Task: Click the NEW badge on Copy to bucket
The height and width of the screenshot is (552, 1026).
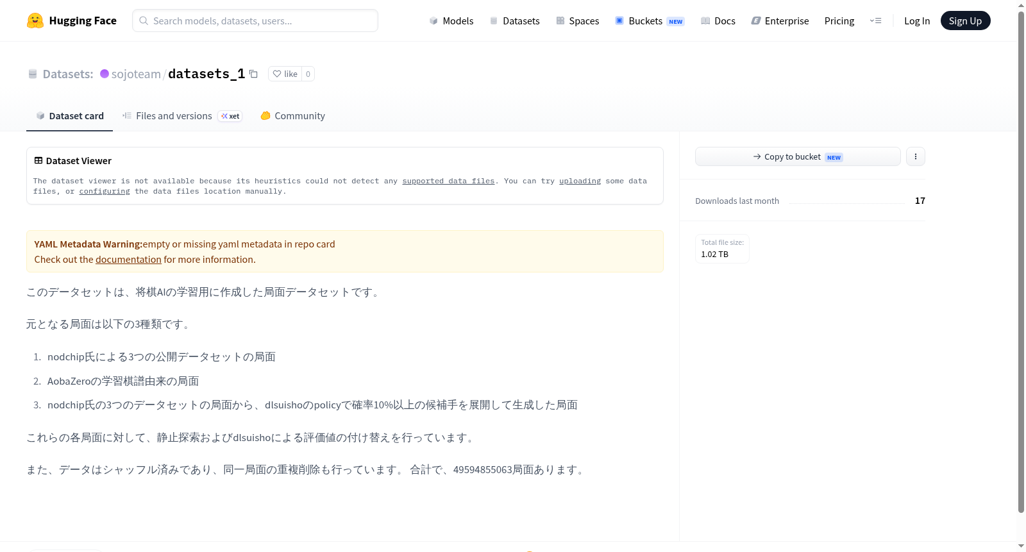Action: coord(834,157)
